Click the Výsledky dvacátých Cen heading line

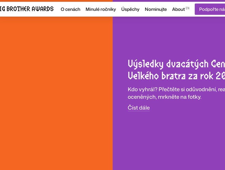click(176, 64)
